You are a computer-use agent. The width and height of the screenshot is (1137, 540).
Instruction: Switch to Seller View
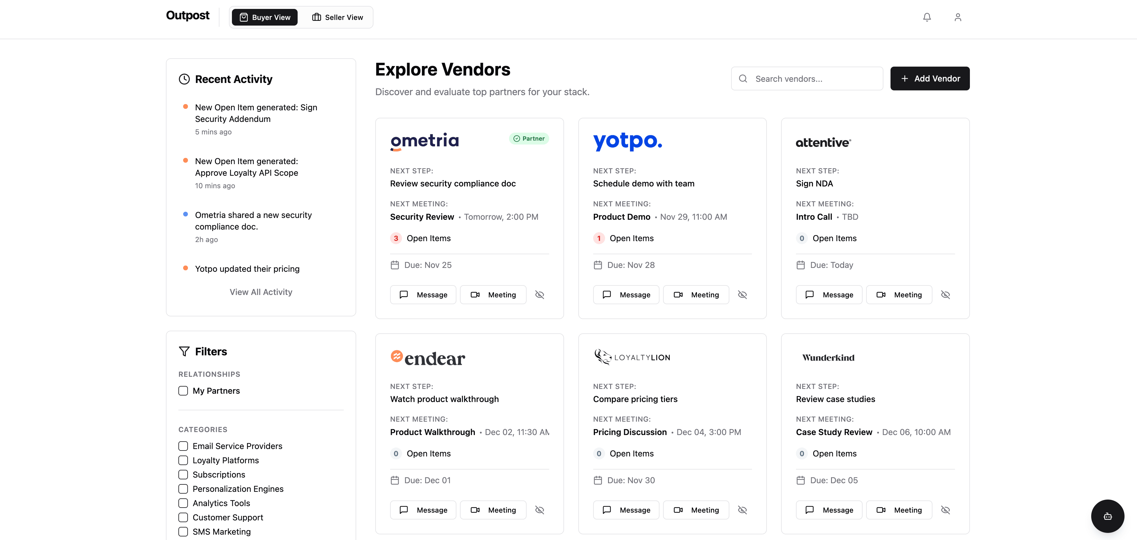point(337,17)
